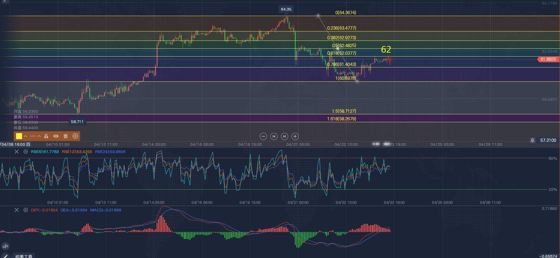Click the MACD value readout
The image size is (560, 258).
point(106,210)
